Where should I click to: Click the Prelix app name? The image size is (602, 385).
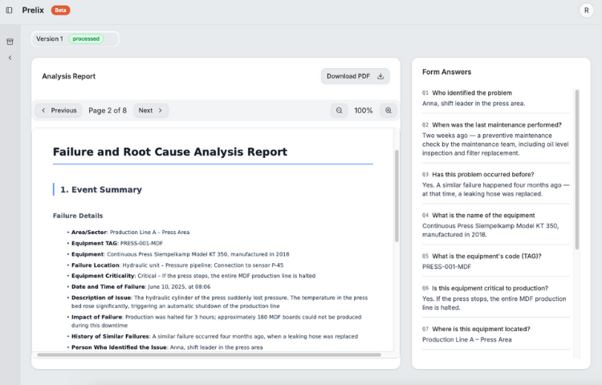point(33,10)
